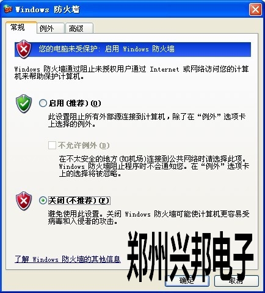The width and height of the screenshot is (265, 293).
Task: Click the 取消 button
Action: (236, 281)
